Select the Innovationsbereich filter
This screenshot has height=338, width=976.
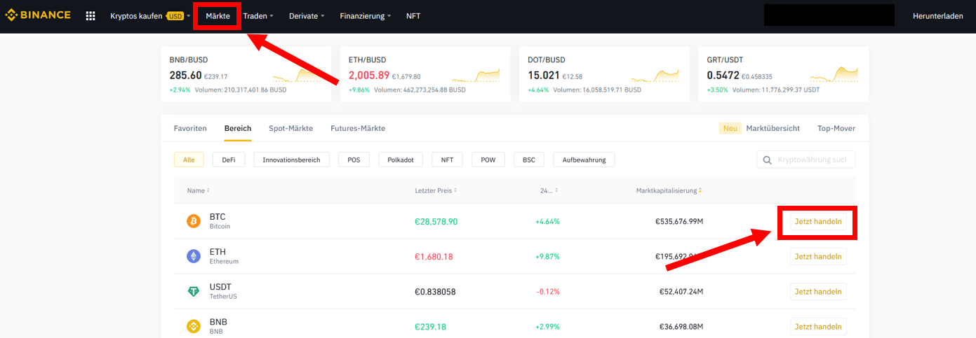(x=292, y=160)
